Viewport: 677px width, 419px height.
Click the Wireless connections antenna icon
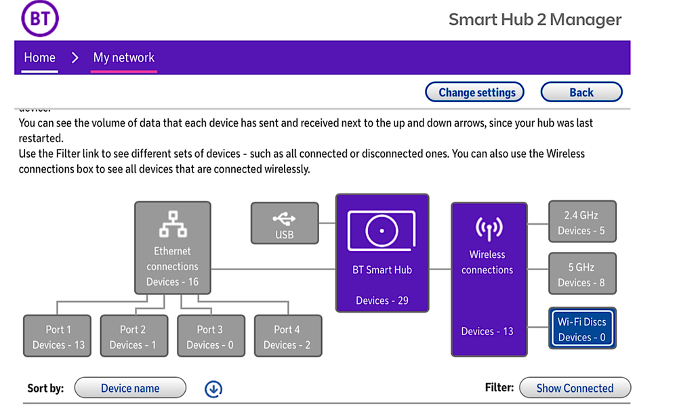487,229
